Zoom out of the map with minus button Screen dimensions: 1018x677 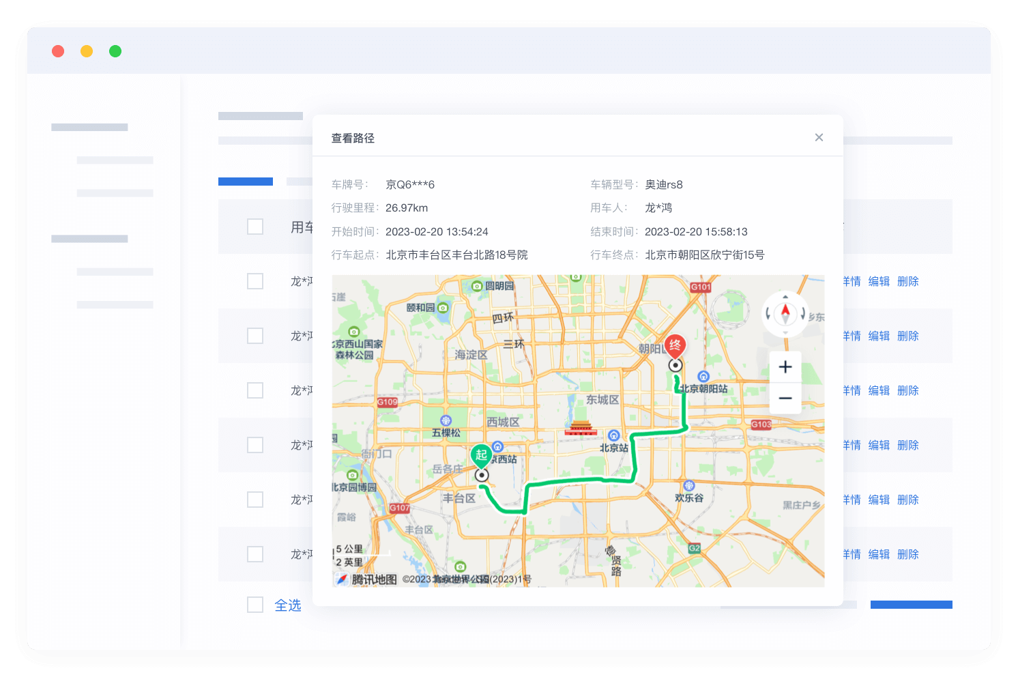click(785, 399)
